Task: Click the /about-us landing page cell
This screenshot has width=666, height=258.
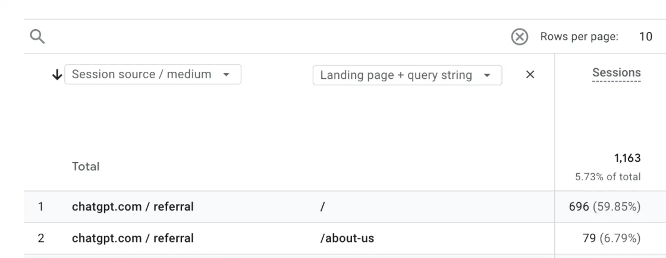Action: pyautogui.click(x=347, y=238)
